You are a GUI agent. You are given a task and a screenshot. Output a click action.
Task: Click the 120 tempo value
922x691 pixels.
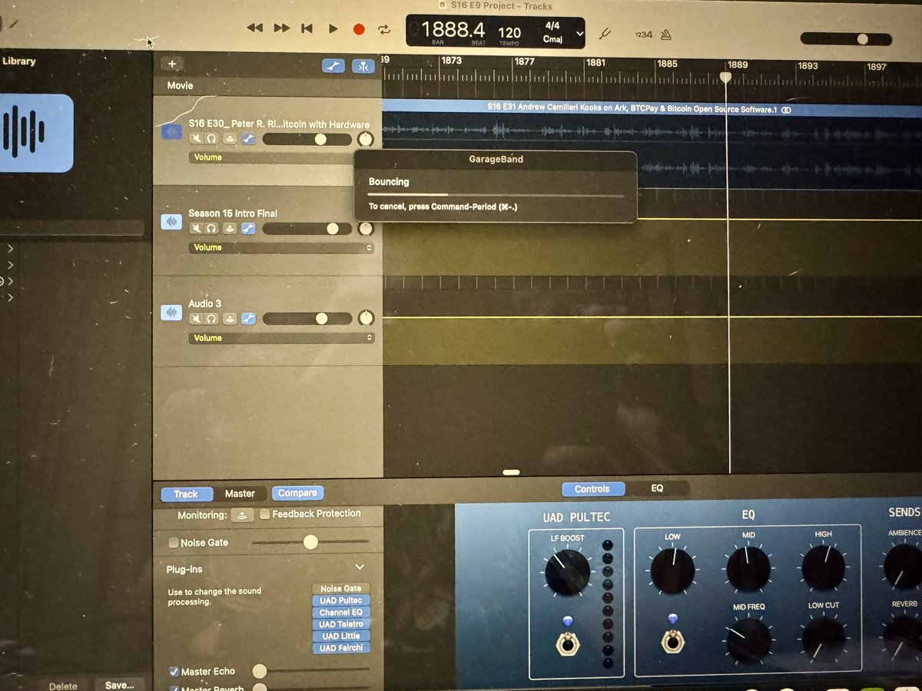pos(509,32)
